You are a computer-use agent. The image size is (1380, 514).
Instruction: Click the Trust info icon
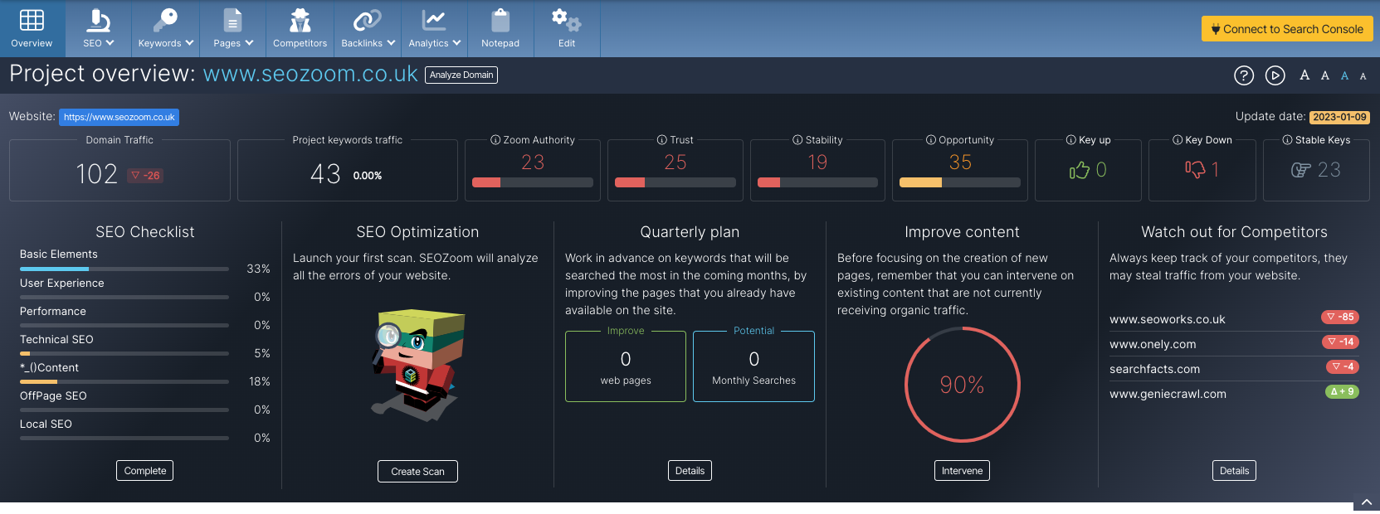click(662, 140)
